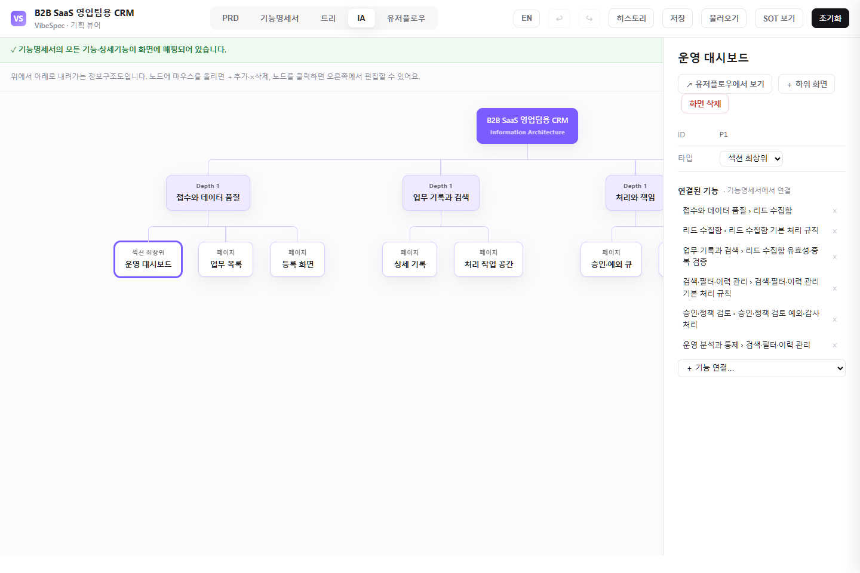Remove '운영 분석과 통계 › 검색·필터·이력 관리' link
The image size is (860, 573).
pyautogui.click(x=834, y=345)
